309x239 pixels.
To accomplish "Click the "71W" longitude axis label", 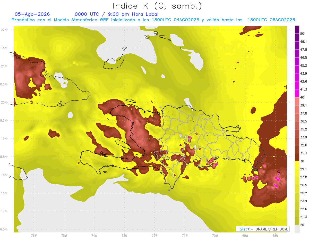I will click(185, 236).
